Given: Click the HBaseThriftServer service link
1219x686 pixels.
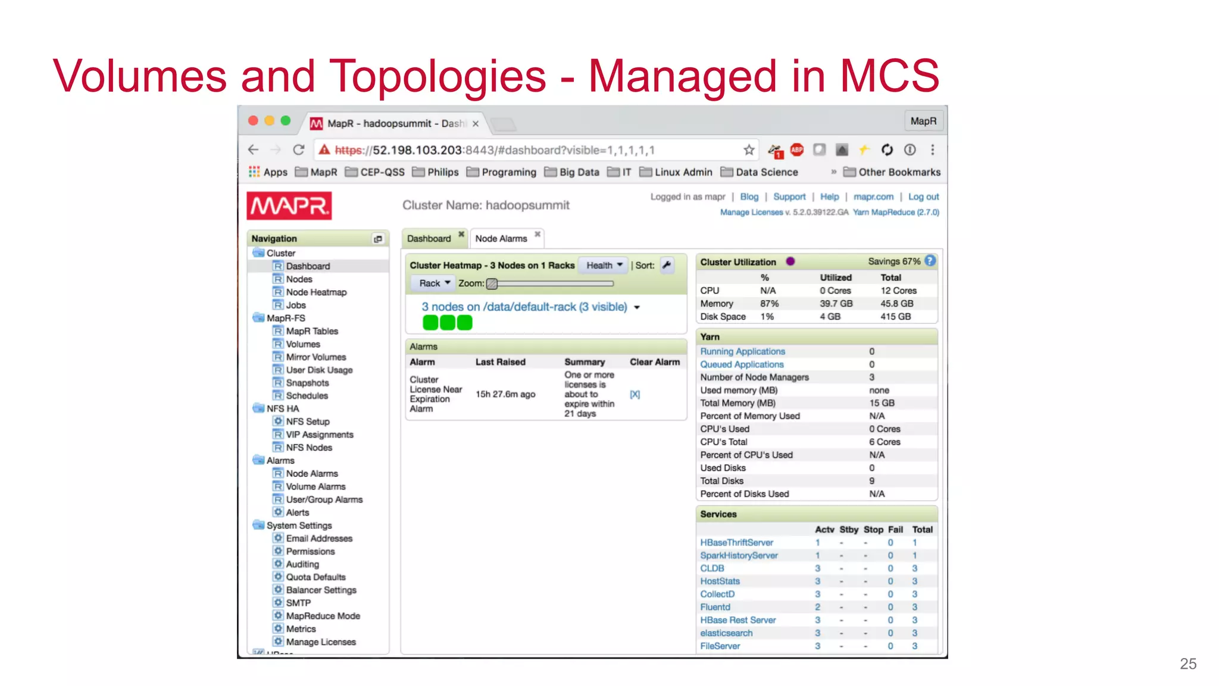Looking at the screenshot, I should tap(736, 542).
